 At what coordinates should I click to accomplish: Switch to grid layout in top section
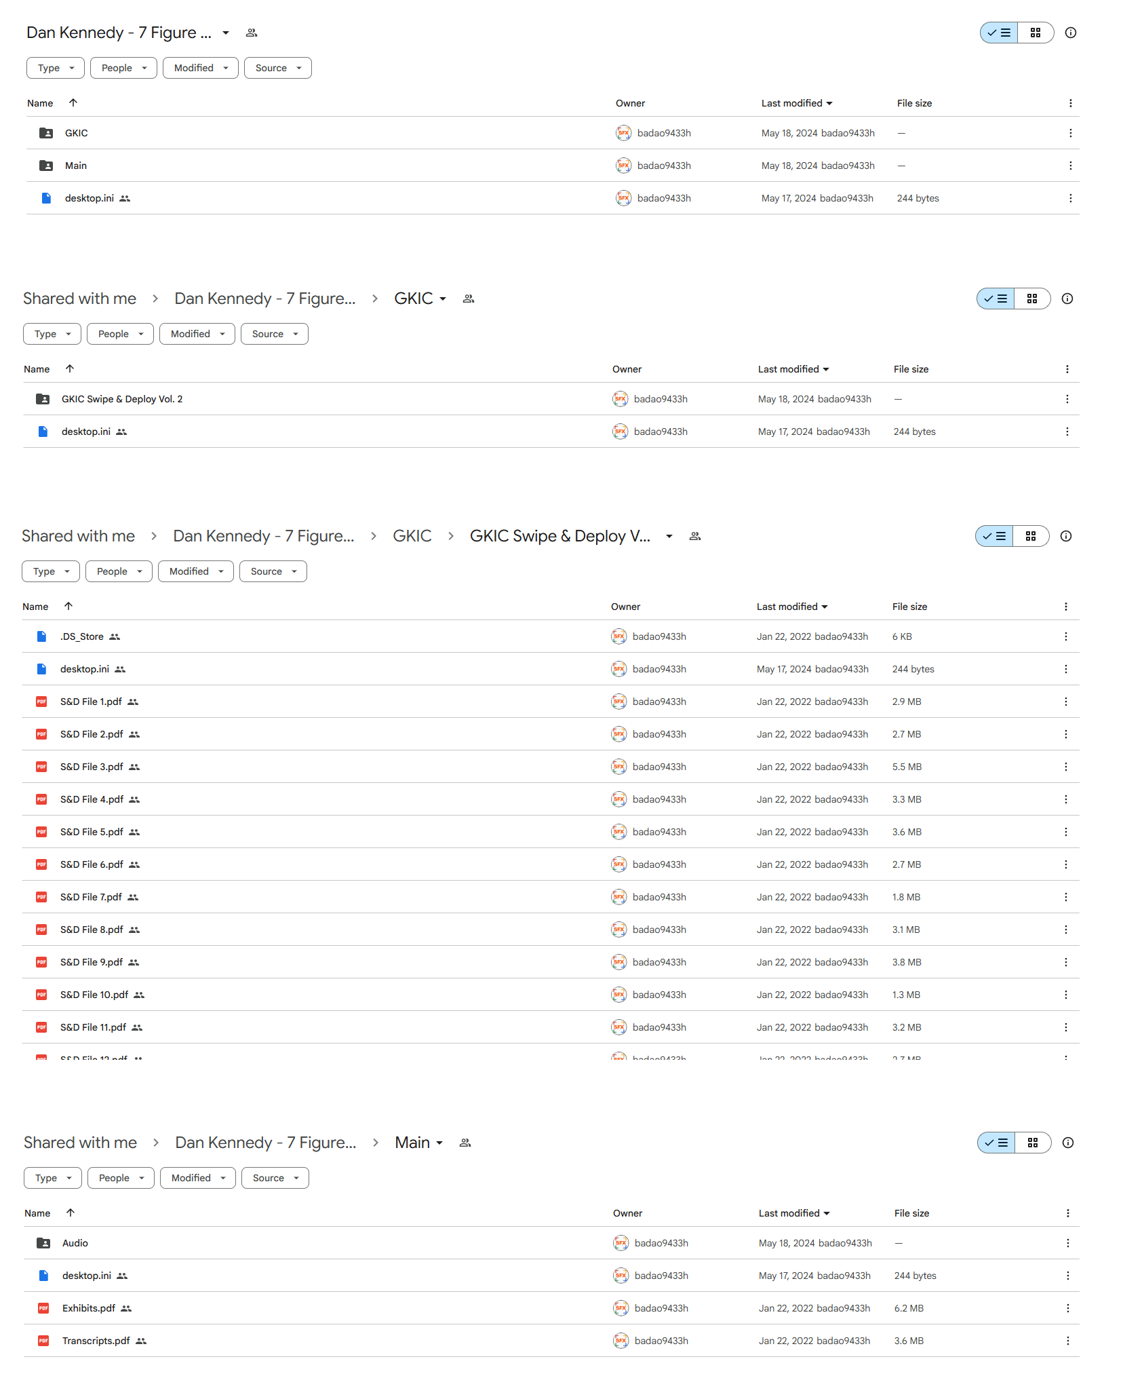[1036, 33]
